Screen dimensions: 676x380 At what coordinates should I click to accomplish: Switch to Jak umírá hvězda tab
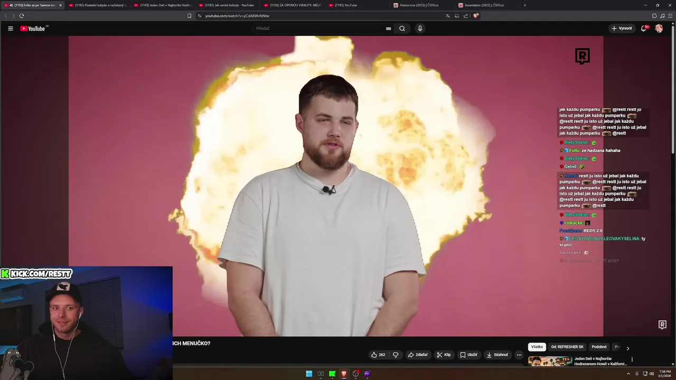click(228, 5)
